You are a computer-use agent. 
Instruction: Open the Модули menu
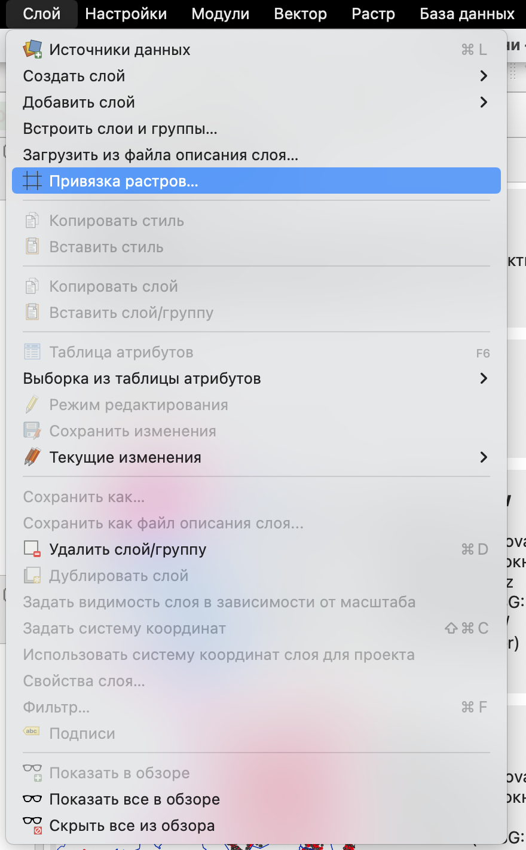pyautogui.click(x=221, y=14)
